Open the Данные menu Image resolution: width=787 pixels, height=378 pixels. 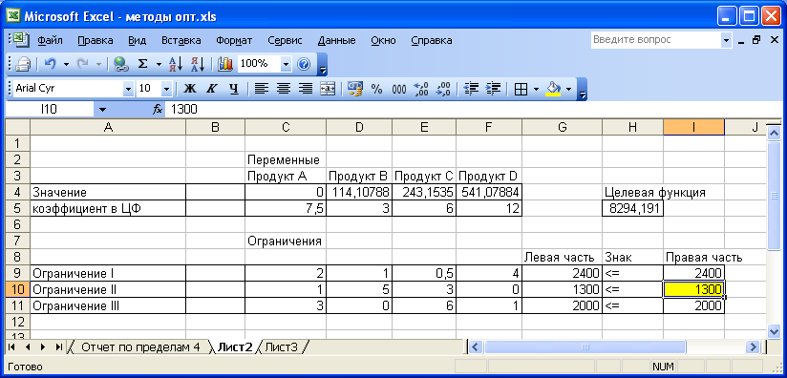pyautogui.click(x=337, y=40)
